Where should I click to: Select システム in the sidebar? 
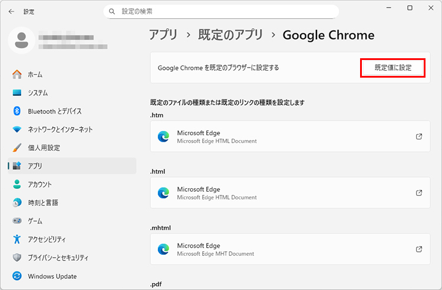click(x=38, y=93)
